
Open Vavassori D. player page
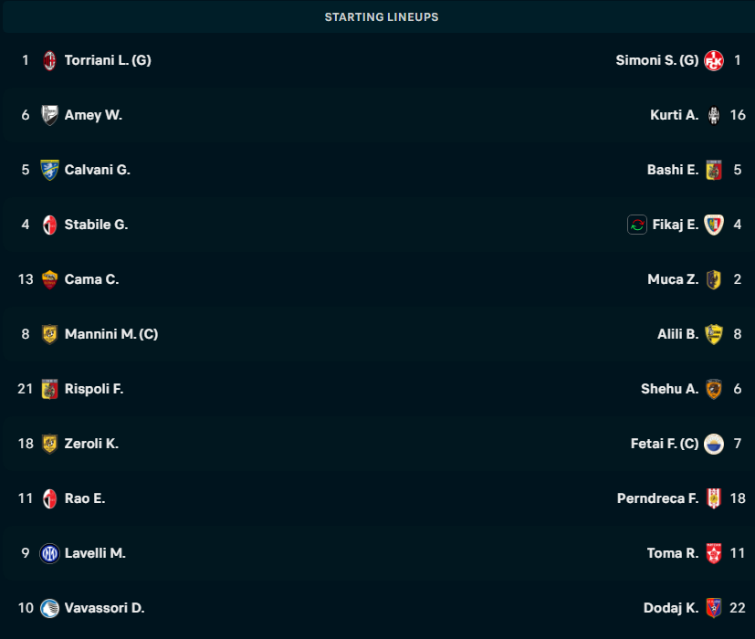point(104,608)
